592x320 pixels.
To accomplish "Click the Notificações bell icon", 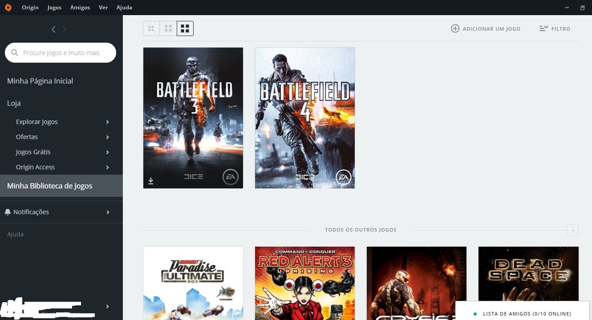I will 8,212.
